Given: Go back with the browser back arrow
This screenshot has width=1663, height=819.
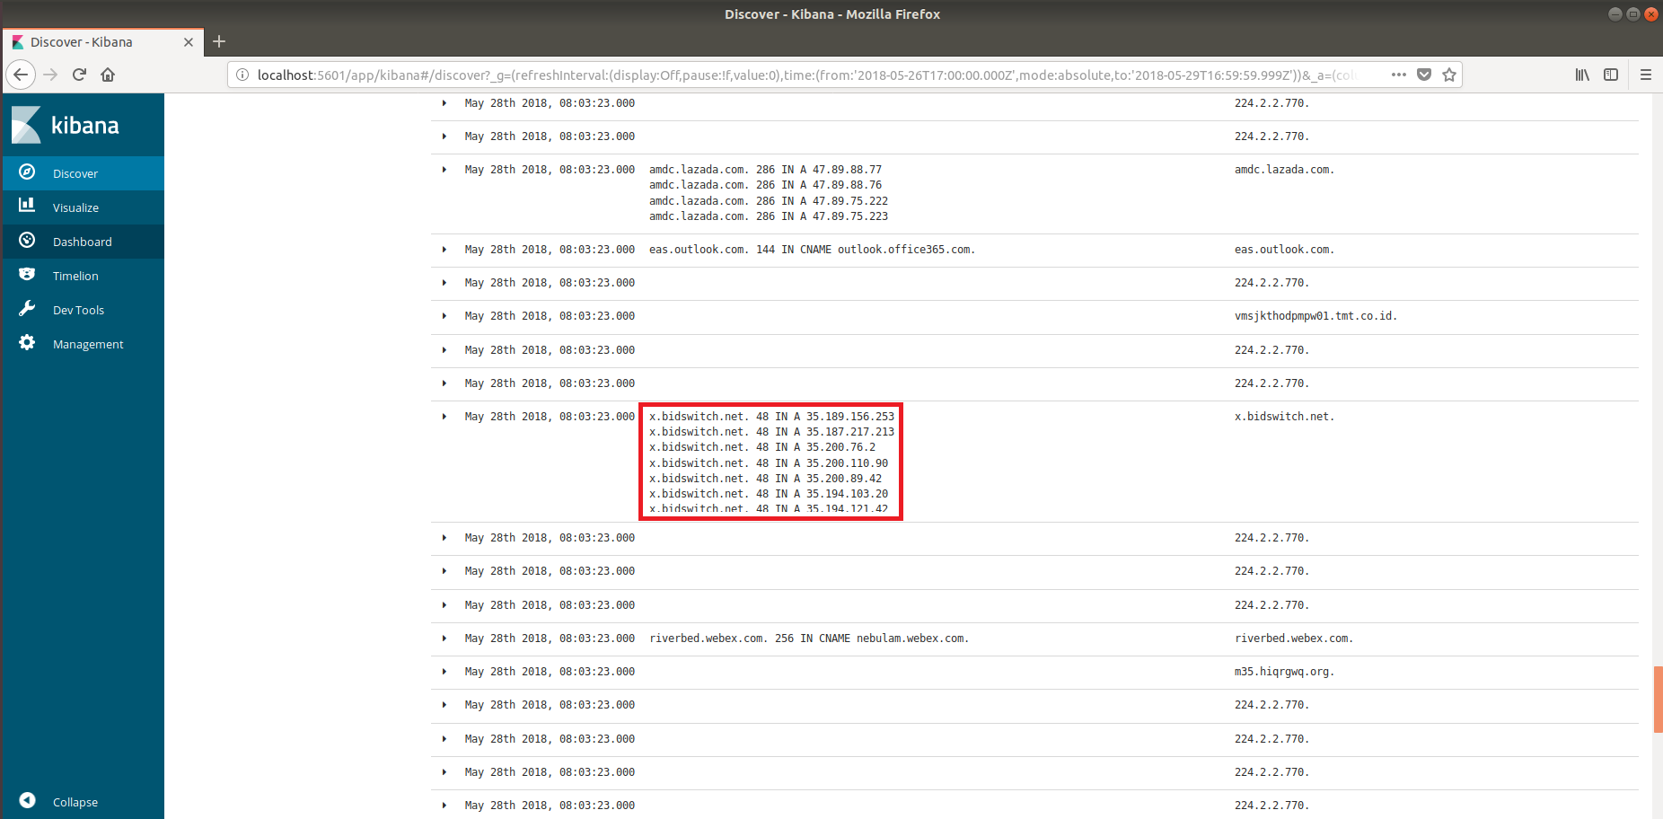Looking at the screenshot, I should (x=21, y=75).
